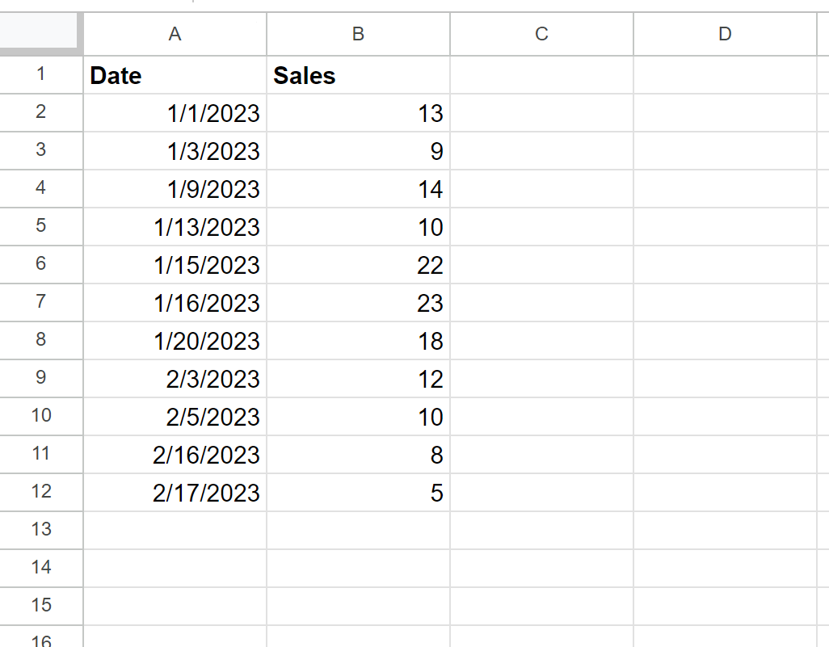Click the Sales header cell
Image resolution: width=829 pixels, height=647 pixels.
click(359, 75)
